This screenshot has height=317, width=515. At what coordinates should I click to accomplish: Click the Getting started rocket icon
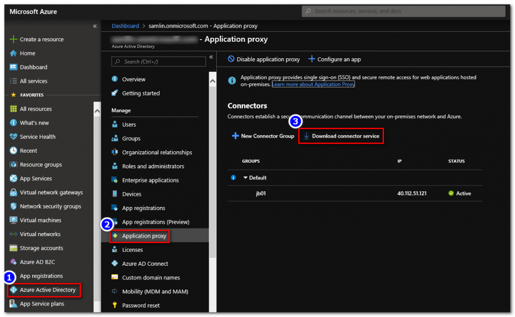115,93
